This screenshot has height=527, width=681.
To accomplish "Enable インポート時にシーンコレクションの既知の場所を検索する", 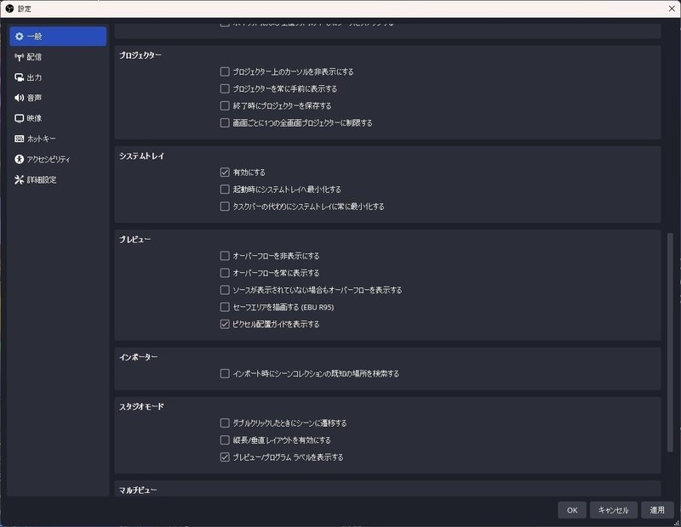I will pos(225,373).
